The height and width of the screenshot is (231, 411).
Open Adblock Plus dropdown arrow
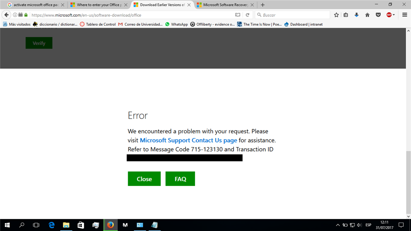point(394,15)
